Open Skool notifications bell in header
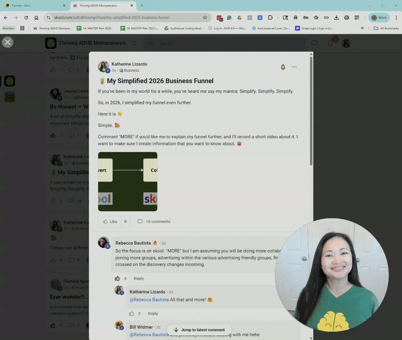402x340 pixels. (x=331, y=43)
